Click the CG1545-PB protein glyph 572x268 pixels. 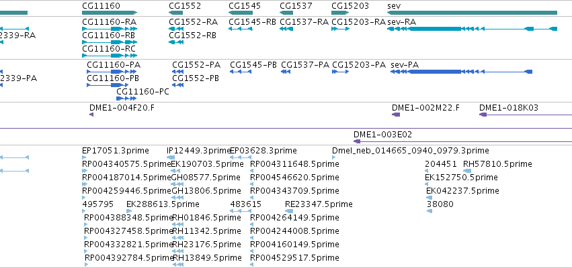[241, 72]
